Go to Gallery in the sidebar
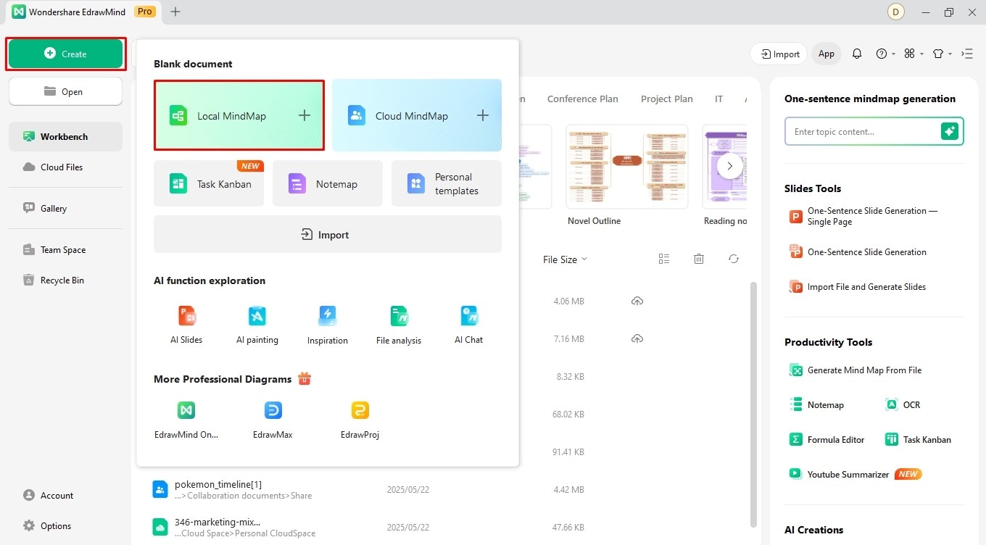986x545 pixels. tap(65, 208)
